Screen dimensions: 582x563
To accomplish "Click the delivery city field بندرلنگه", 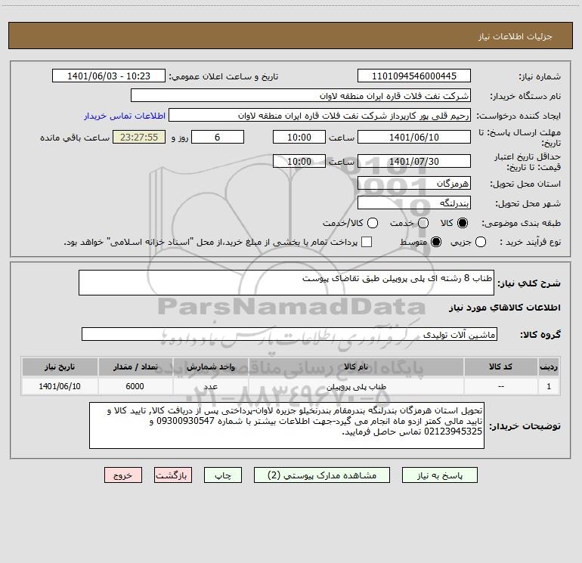I will tap(414, 203).
